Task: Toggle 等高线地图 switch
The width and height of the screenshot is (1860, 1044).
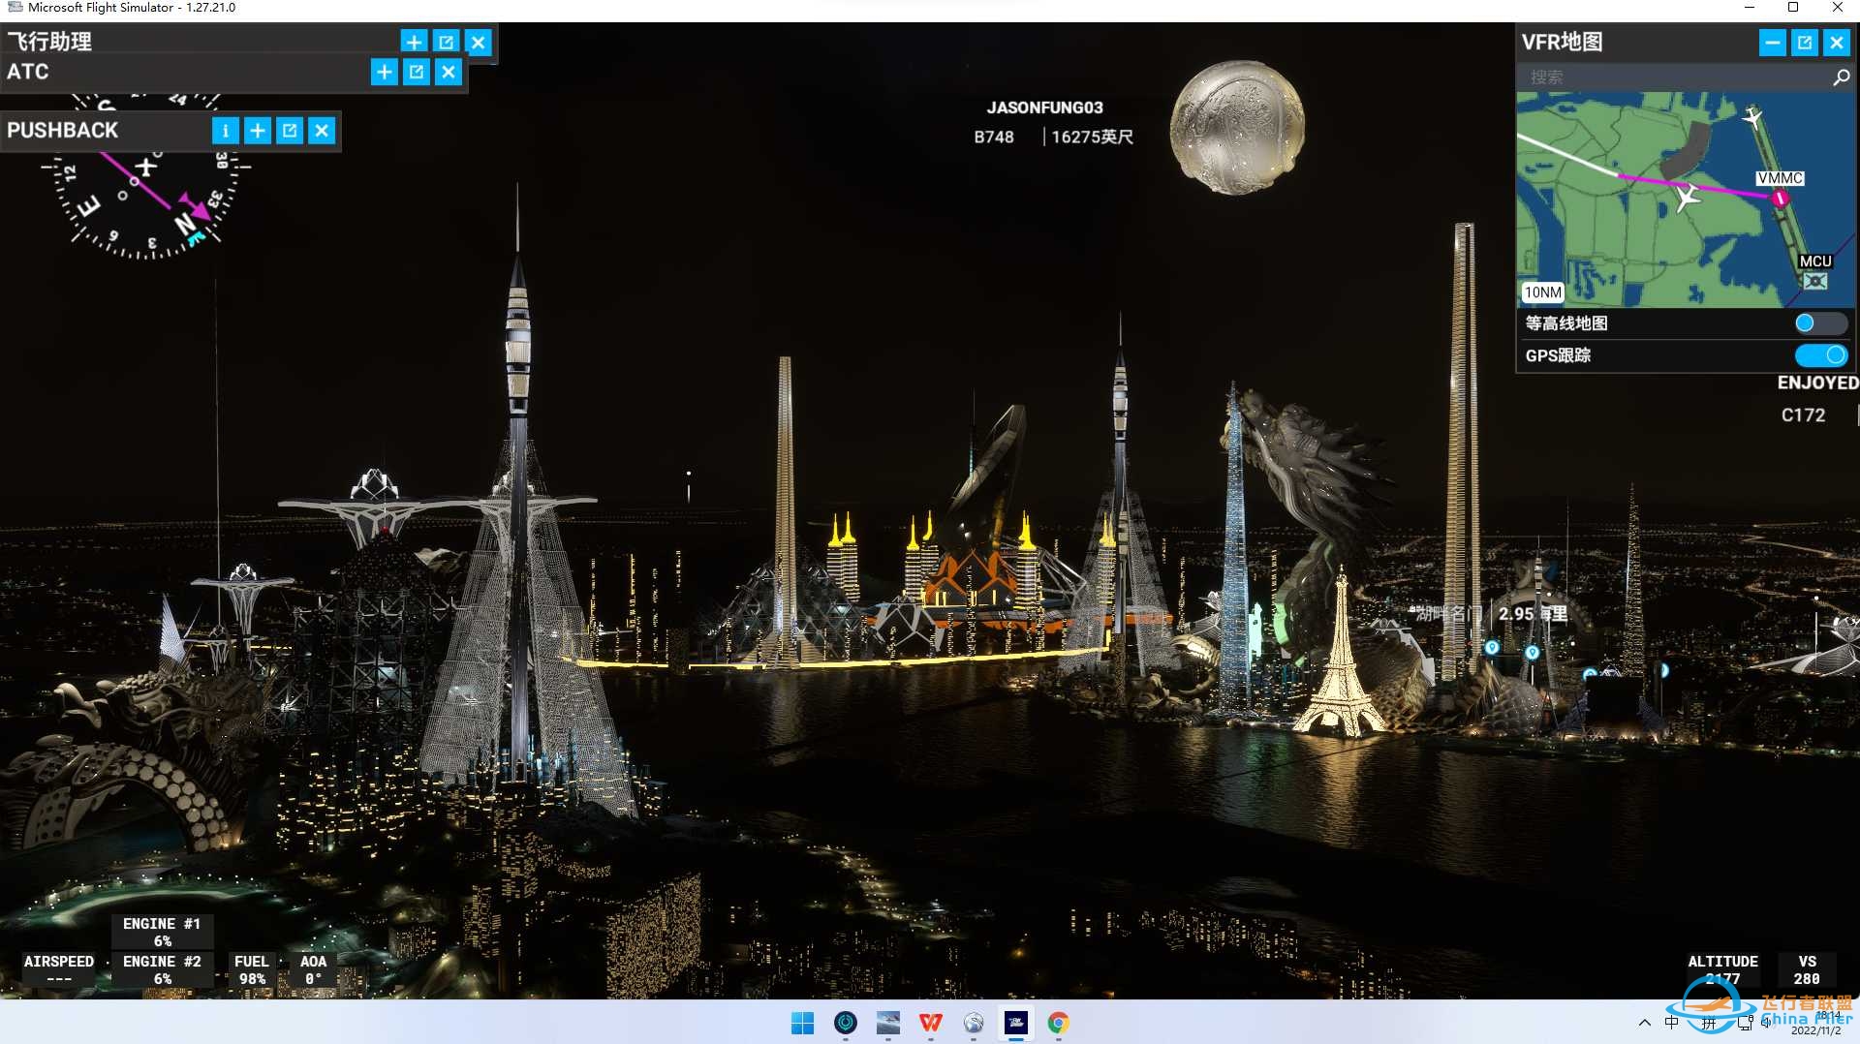Action: coord(1820,322)
